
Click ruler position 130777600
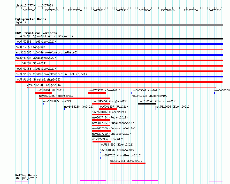[51, 10]
